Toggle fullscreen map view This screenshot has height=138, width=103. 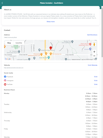(94, 42)
